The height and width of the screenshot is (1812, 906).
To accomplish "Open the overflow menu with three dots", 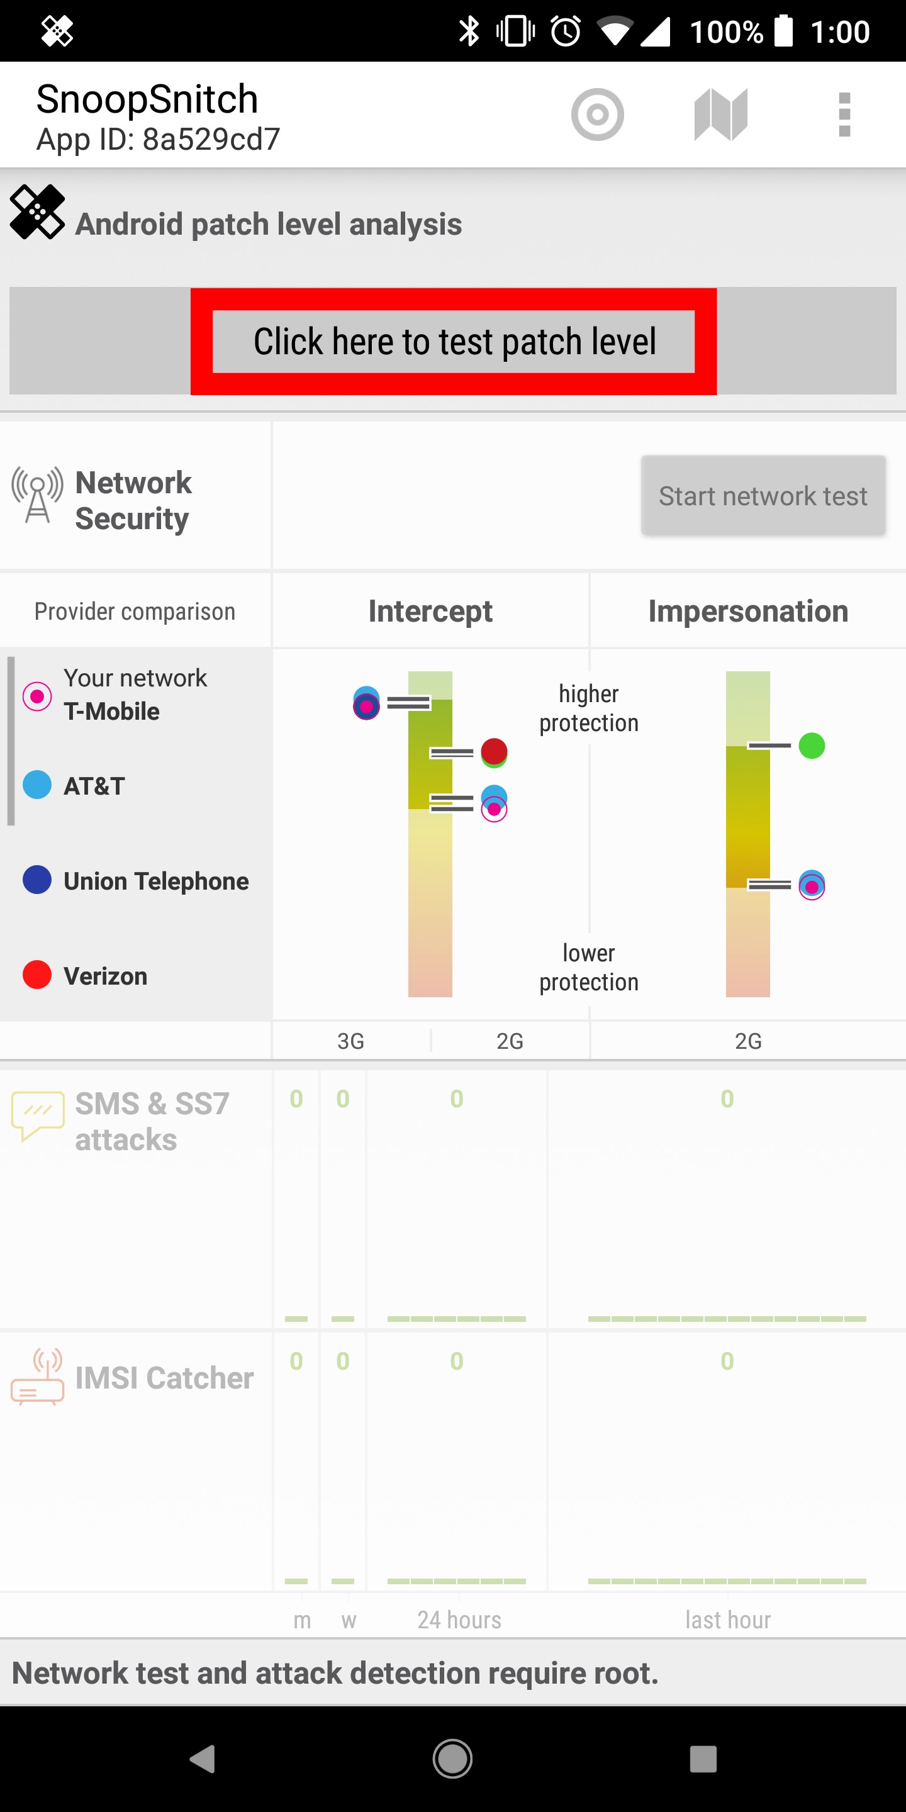I will 844,115.
